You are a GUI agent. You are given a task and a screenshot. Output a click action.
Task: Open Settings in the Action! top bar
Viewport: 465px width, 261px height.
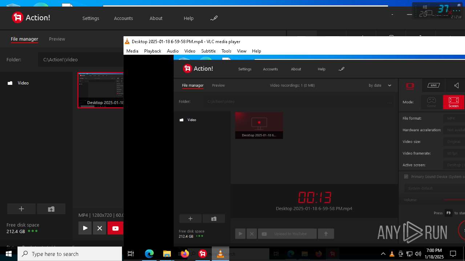tap(90, 18)
